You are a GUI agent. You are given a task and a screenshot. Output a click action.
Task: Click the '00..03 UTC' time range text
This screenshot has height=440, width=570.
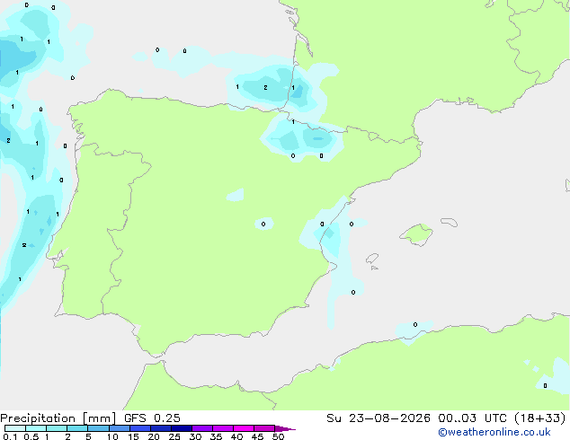(x=472, y=418)
